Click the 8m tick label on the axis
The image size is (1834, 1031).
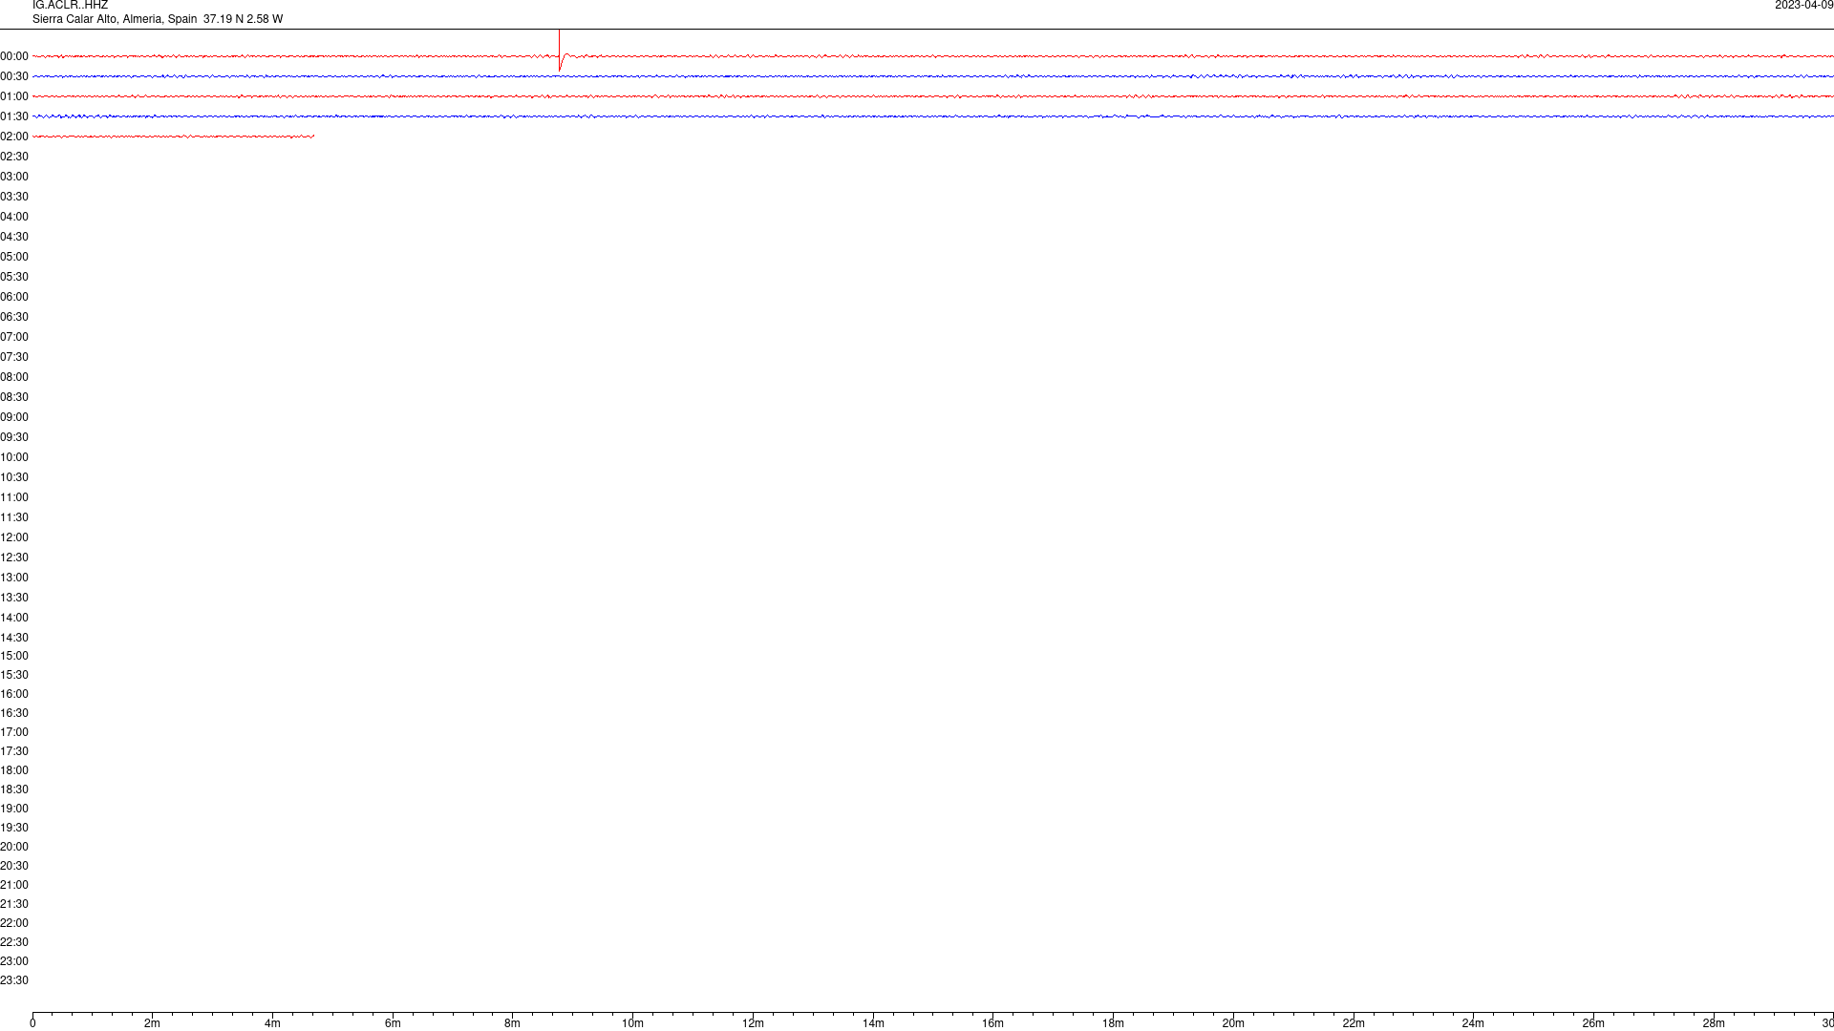point(513,1023)
